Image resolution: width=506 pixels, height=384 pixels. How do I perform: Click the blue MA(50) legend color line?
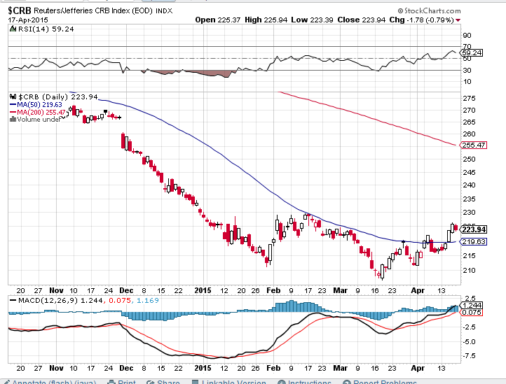[12, 104]
